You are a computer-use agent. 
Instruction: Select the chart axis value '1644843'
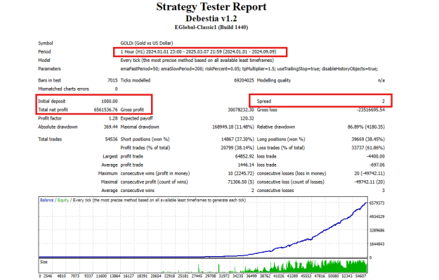pos(377,244)
